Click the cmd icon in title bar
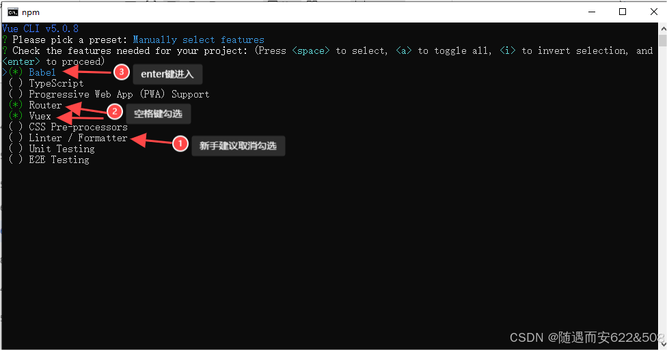Viewport: 667px width, 350px height. point(13,12)
